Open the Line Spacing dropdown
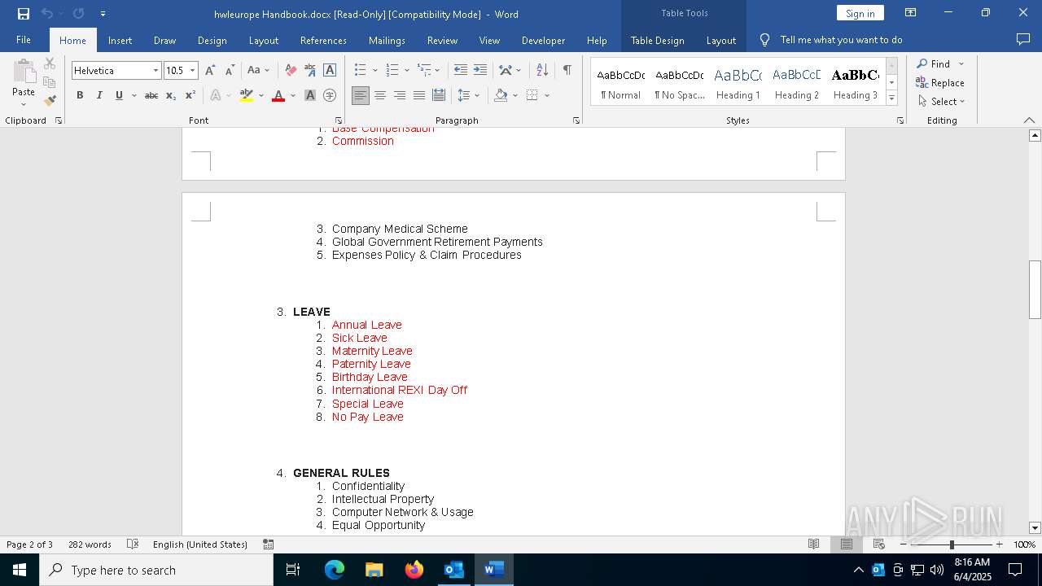Image resolution: width=1042 pixels, height=586 pixels. click(x=477, y=95)
